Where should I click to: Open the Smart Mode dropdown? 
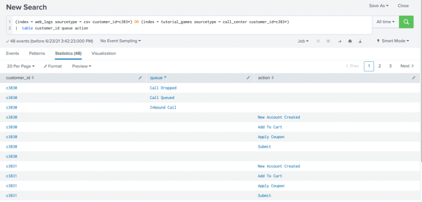tap(393, 41)
